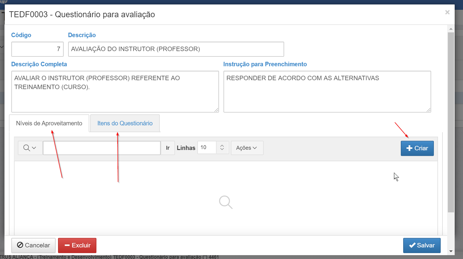Click the Descrição text field
This screenshot has width=463, height=259.
tap(176, 49)
